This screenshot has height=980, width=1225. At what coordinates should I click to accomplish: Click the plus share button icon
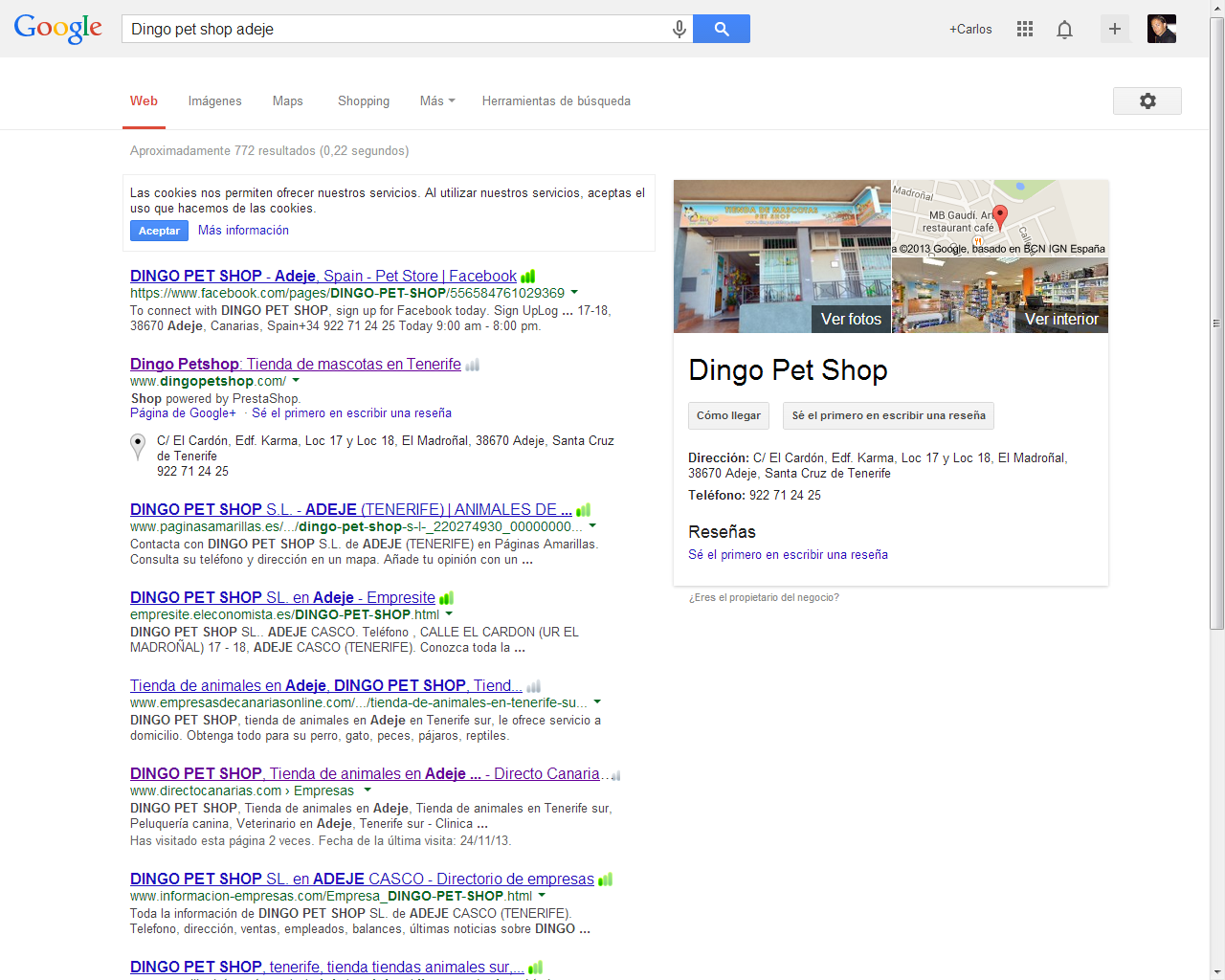(x=1115, y=30)
